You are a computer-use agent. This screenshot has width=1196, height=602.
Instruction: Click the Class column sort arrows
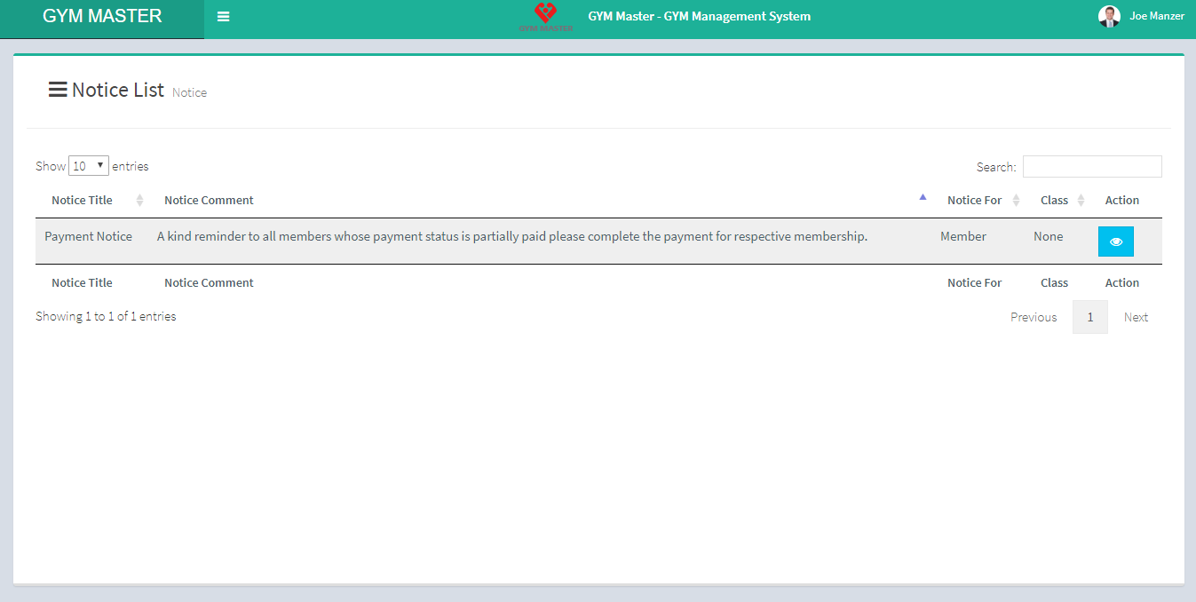[x=1081, y=201]
